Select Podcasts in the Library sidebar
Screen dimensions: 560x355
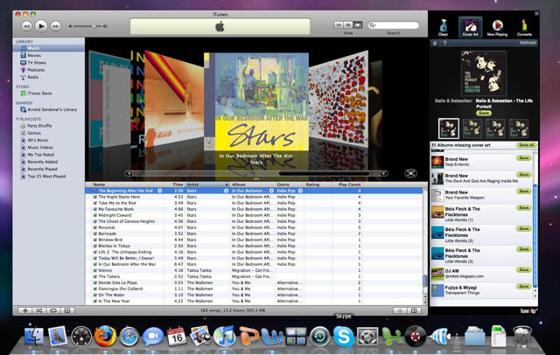point(36,70)
